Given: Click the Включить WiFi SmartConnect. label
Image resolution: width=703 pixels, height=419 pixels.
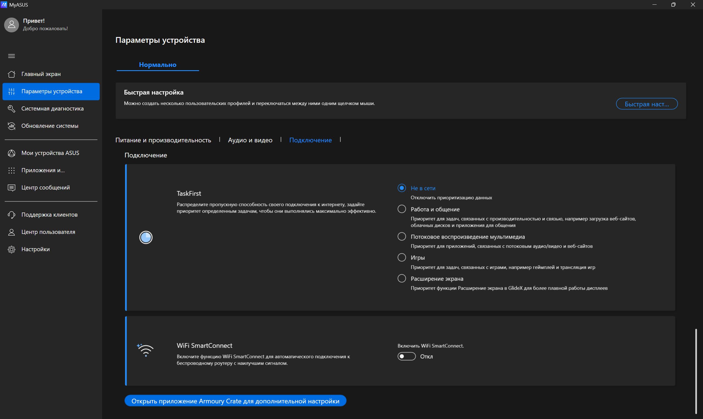Looking at the screenshot, I should click(x=431, y=346).
